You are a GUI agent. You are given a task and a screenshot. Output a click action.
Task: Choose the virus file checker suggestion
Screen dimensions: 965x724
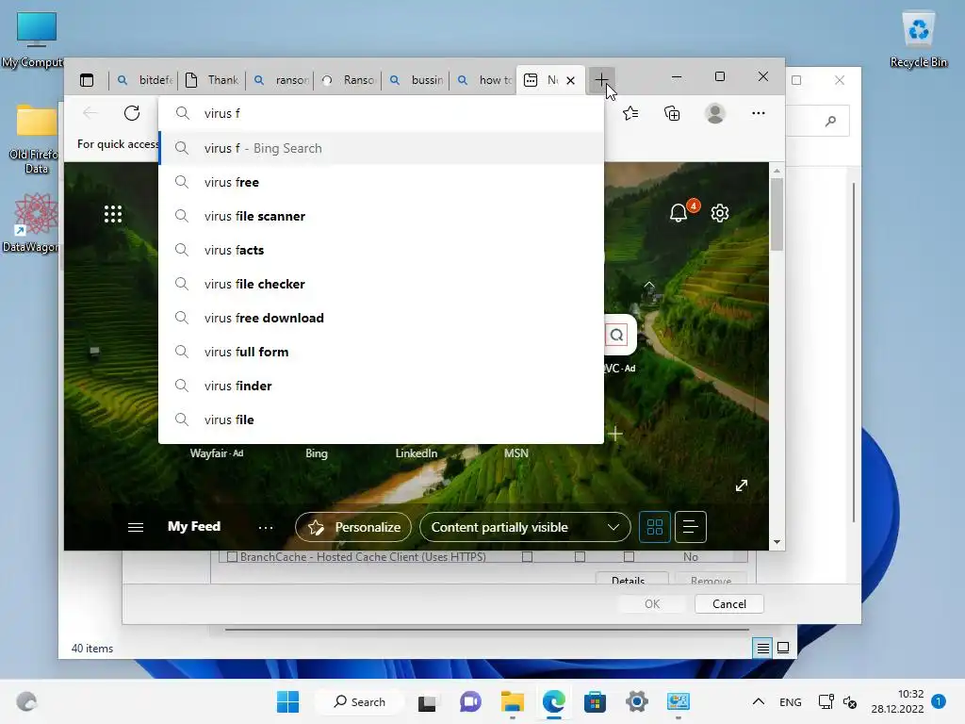(381, 284)
